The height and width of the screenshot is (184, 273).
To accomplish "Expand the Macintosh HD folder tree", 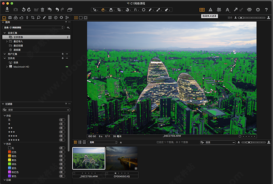I will point(6,67).
